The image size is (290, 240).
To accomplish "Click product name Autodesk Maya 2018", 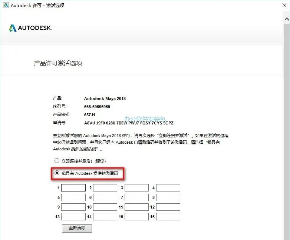I will point(105,99).
